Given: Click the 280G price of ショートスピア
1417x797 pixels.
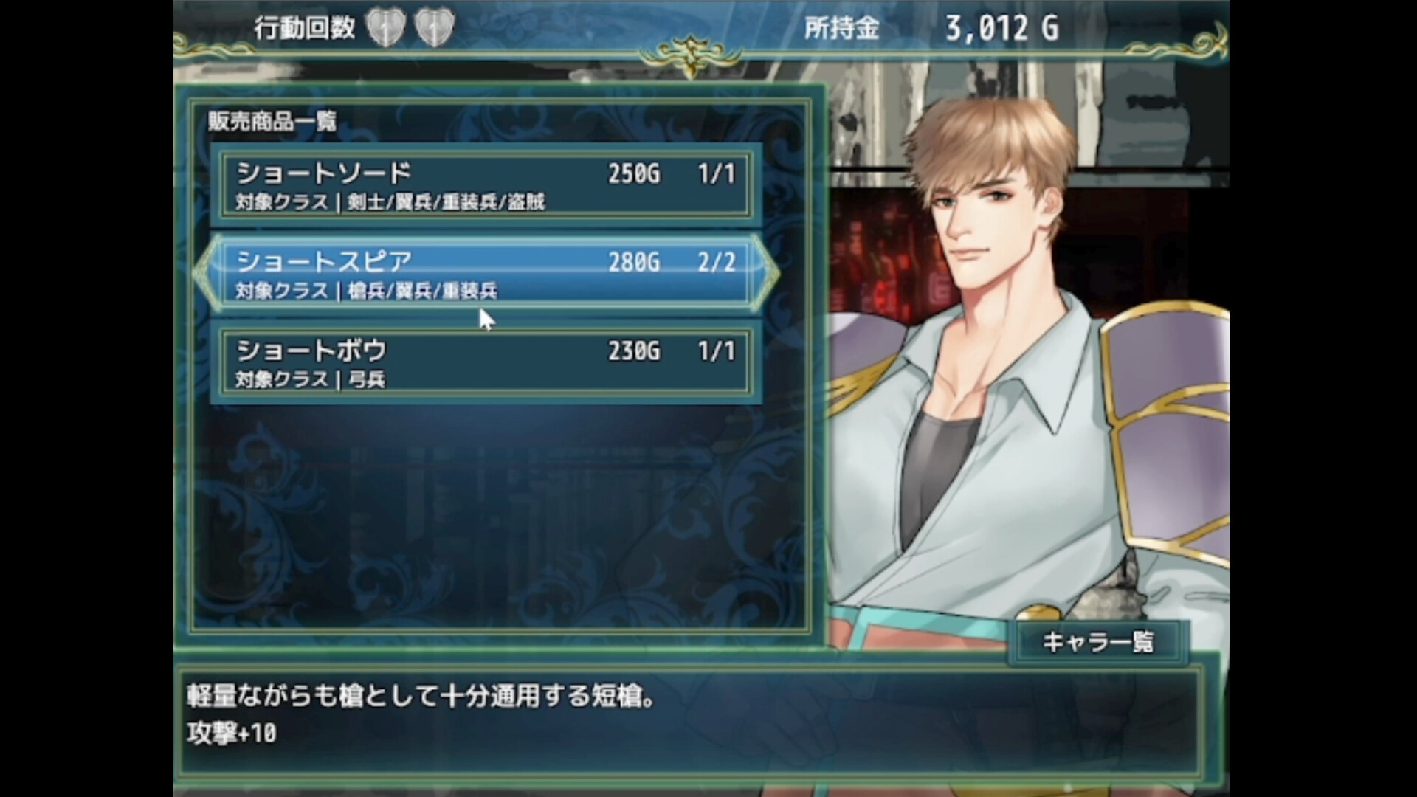Looking at the screenshot, I should (x=634, y=262).
